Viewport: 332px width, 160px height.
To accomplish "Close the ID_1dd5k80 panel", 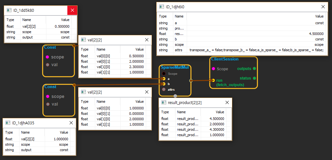I will (72, 10).
